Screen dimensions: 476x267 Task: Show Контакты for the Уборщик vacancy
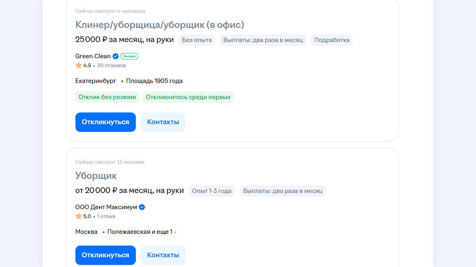(163, 255)
